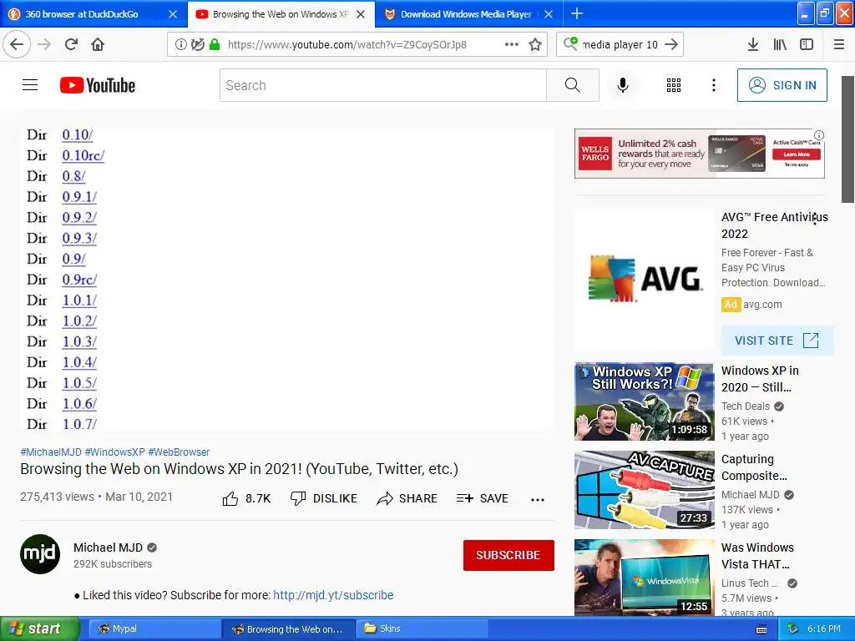
Task: Open the YouTube apps grid menu
Action: (674, 85)
